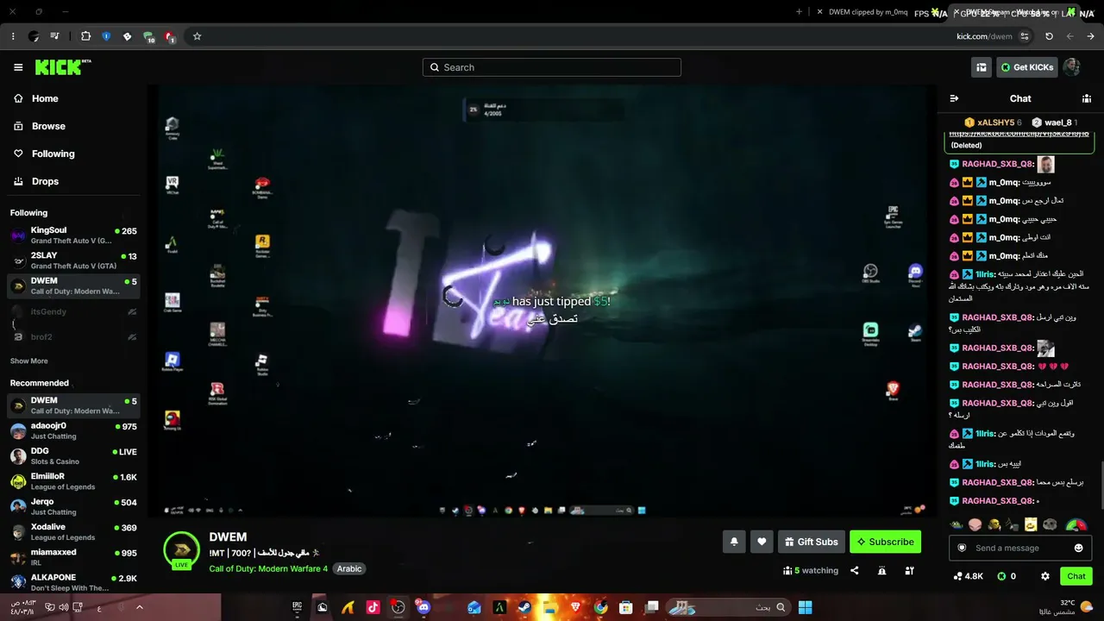Click pinned xALSHY5 gifter badge
The height and width of the screenshot is (621, 1104).
pos(993,122)
